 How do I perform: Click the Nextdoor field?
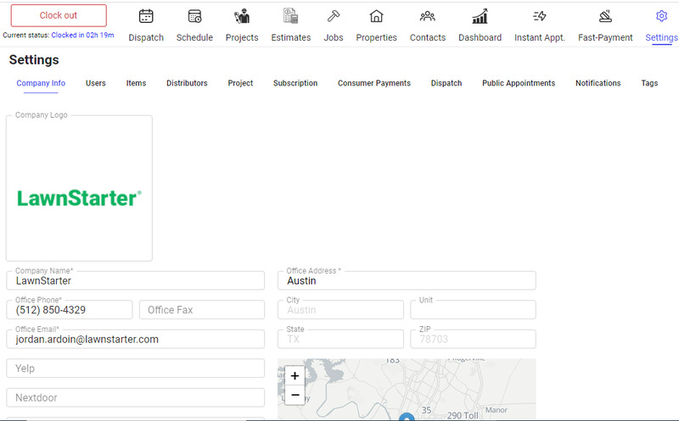pos(136,397)
